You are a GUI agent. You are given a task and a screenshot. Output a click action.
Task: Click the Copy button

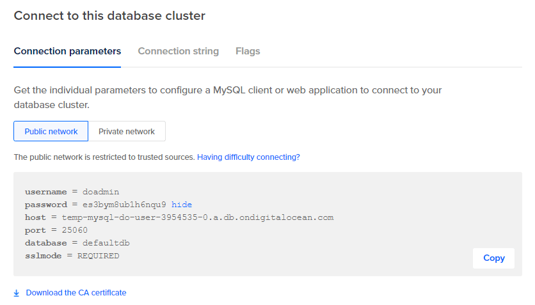[493, 258]
